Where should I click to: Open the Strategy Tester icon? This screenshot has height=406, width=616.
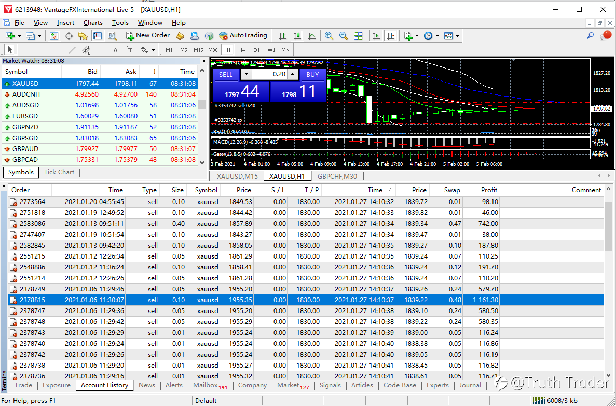click(x=113, y=36)
